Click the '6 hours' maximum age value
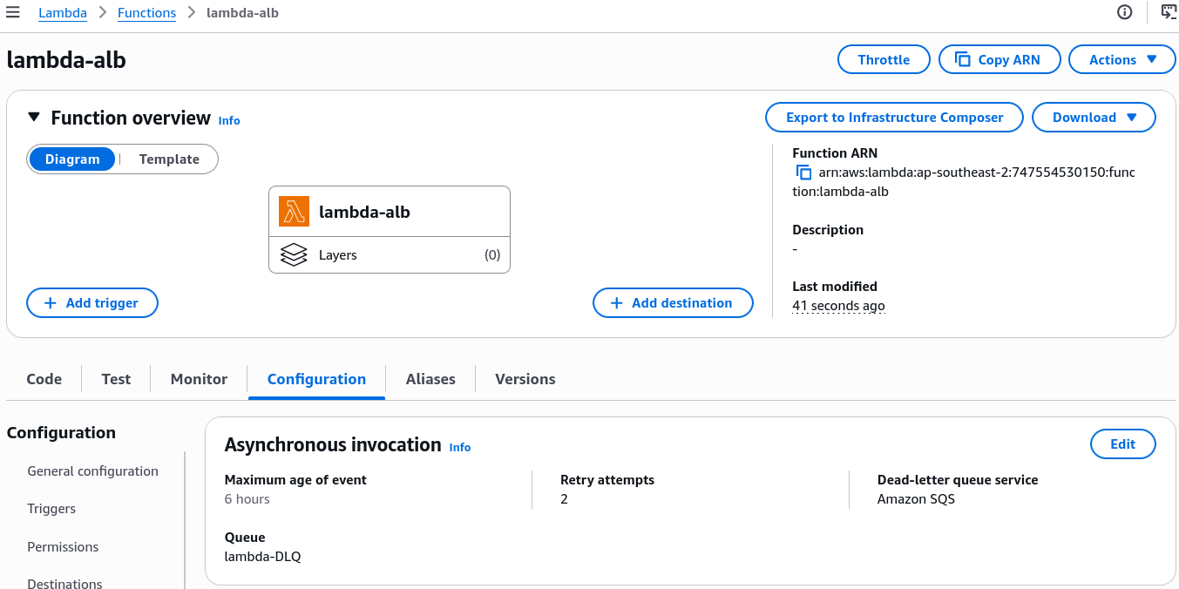This screenshot has height=589, width=1179. pos(247,499)
